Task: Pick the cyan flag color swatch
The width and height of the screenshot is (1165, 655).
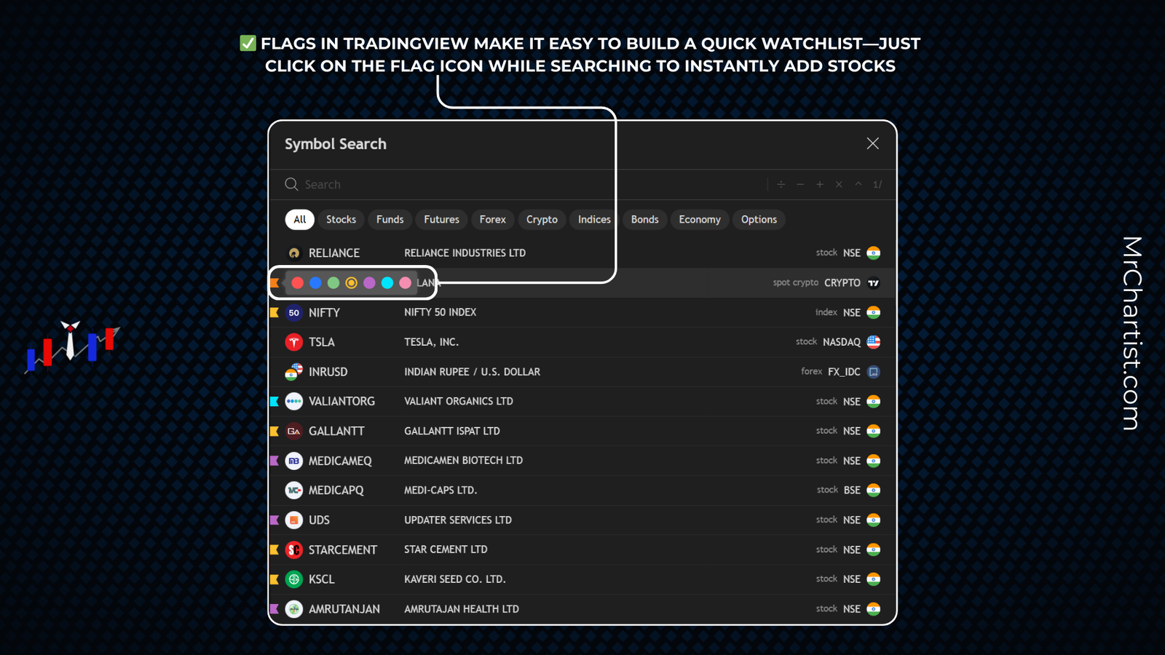Action: coord(387,283)
